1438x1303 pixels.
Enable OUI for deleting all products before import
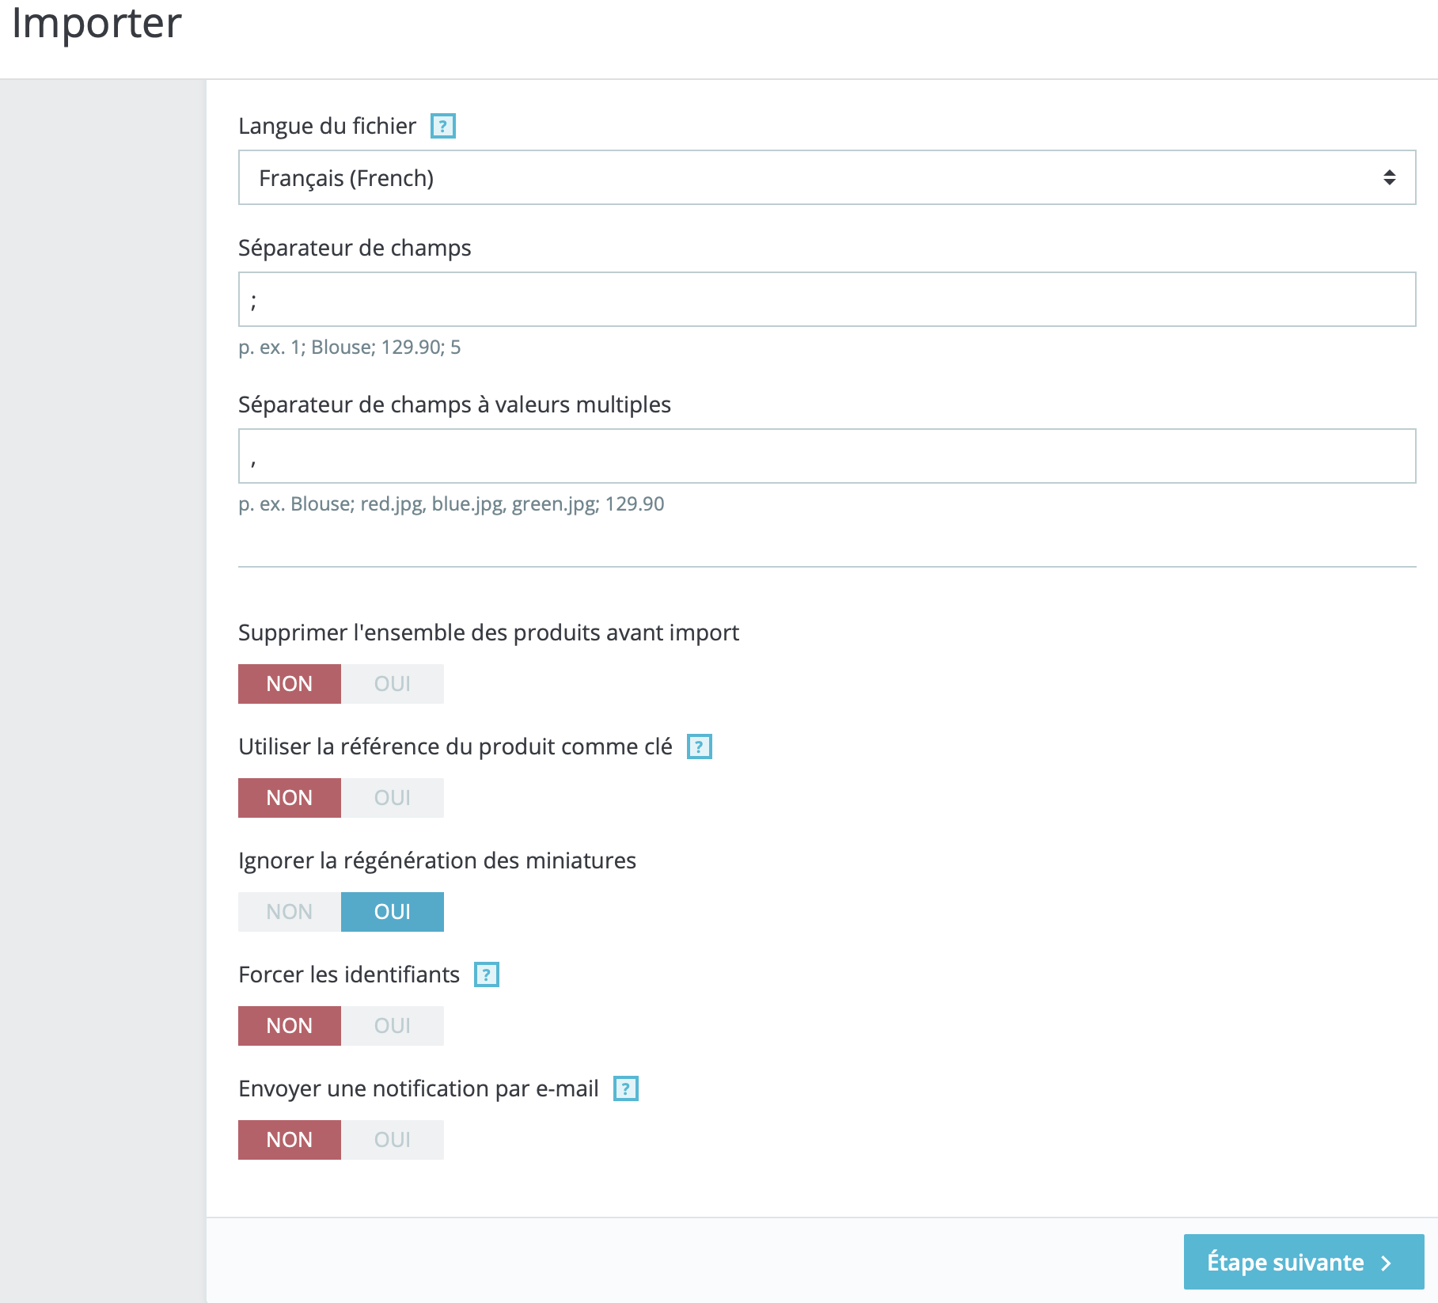393,684
